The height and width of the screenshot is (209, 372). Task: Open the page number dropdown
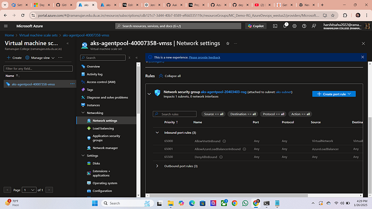click(29, 190)
